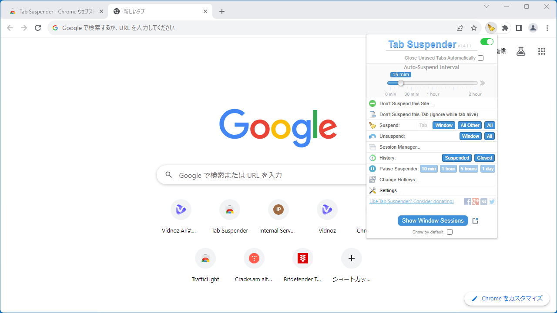Open a new tab with plus button
557x313 pixels.
(222, 11)
